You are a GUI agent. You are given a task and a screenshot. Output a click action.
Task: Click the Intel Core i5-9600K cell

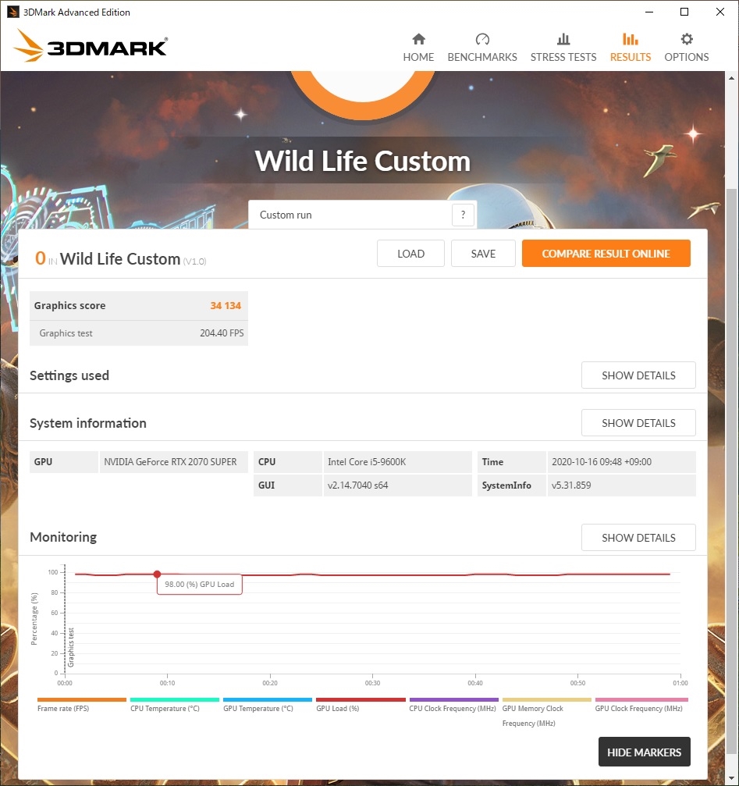click(x=398, y=462)
